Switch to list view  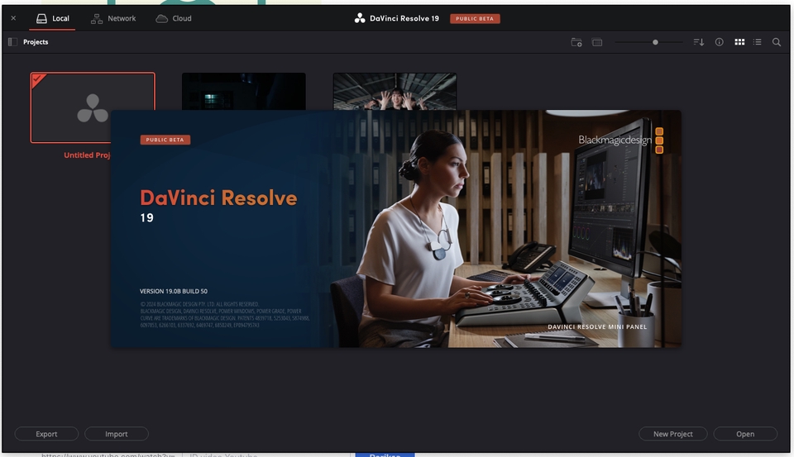click(x=757, y=42)
